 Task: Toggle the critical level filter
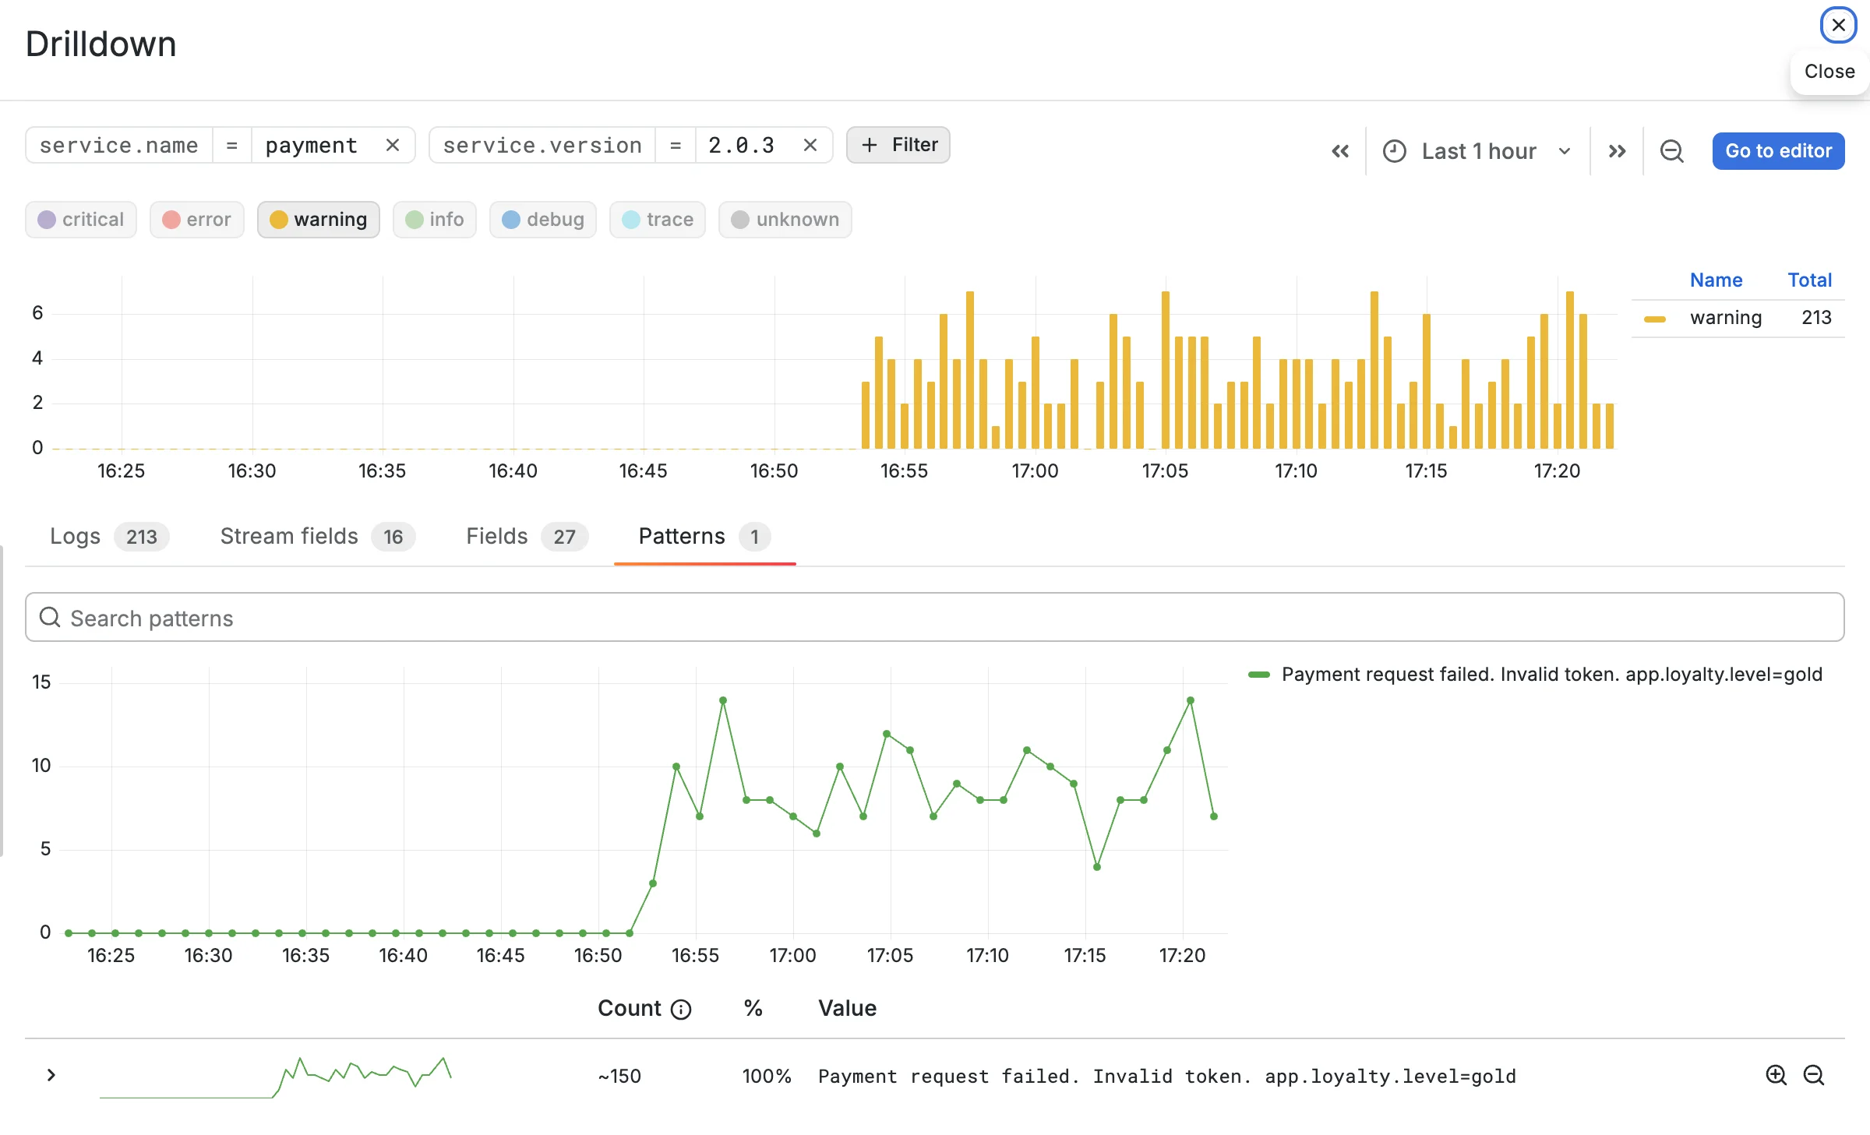click(81, 220)
